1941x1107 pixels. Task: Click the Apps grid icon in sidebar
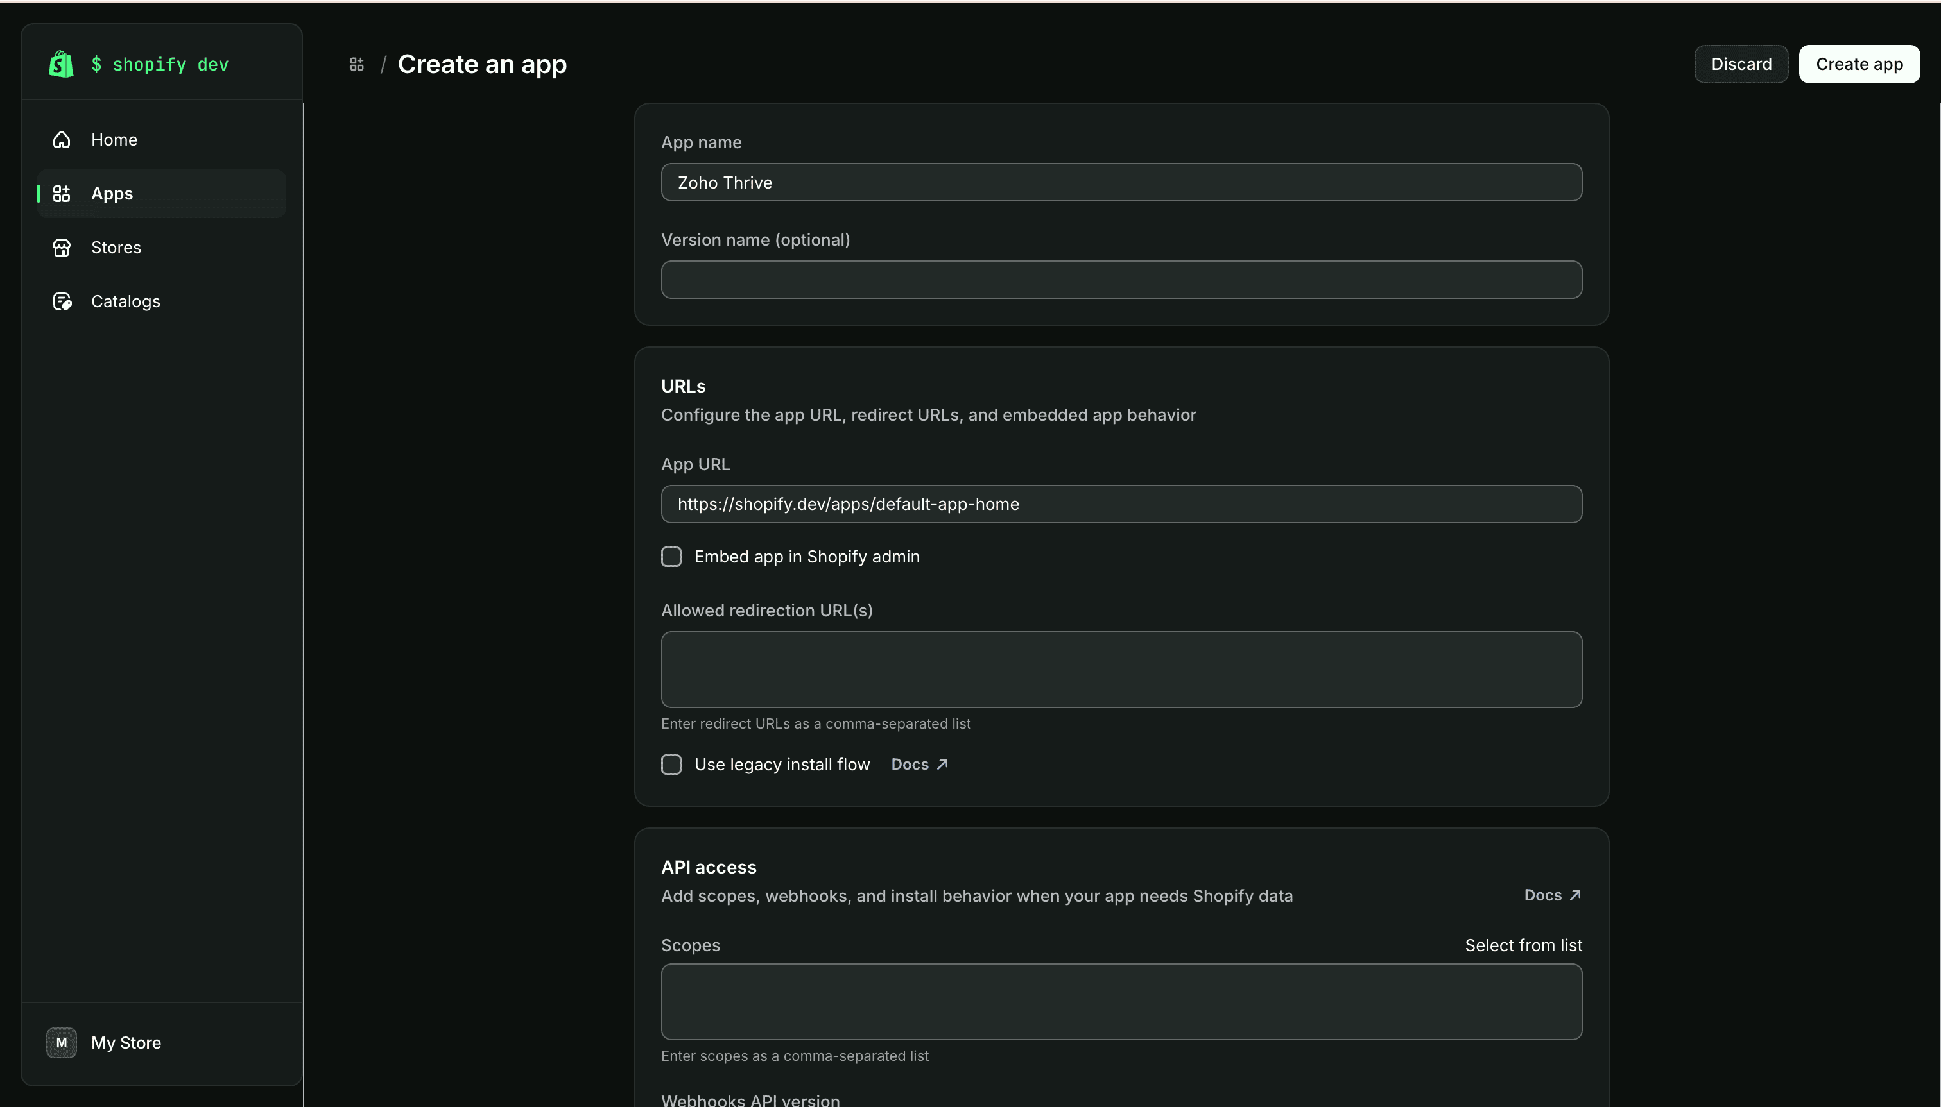click(x=62, y=194)
